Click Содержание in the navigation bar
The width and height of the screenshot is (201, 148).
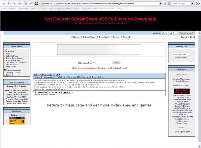[x=22, y=9]
